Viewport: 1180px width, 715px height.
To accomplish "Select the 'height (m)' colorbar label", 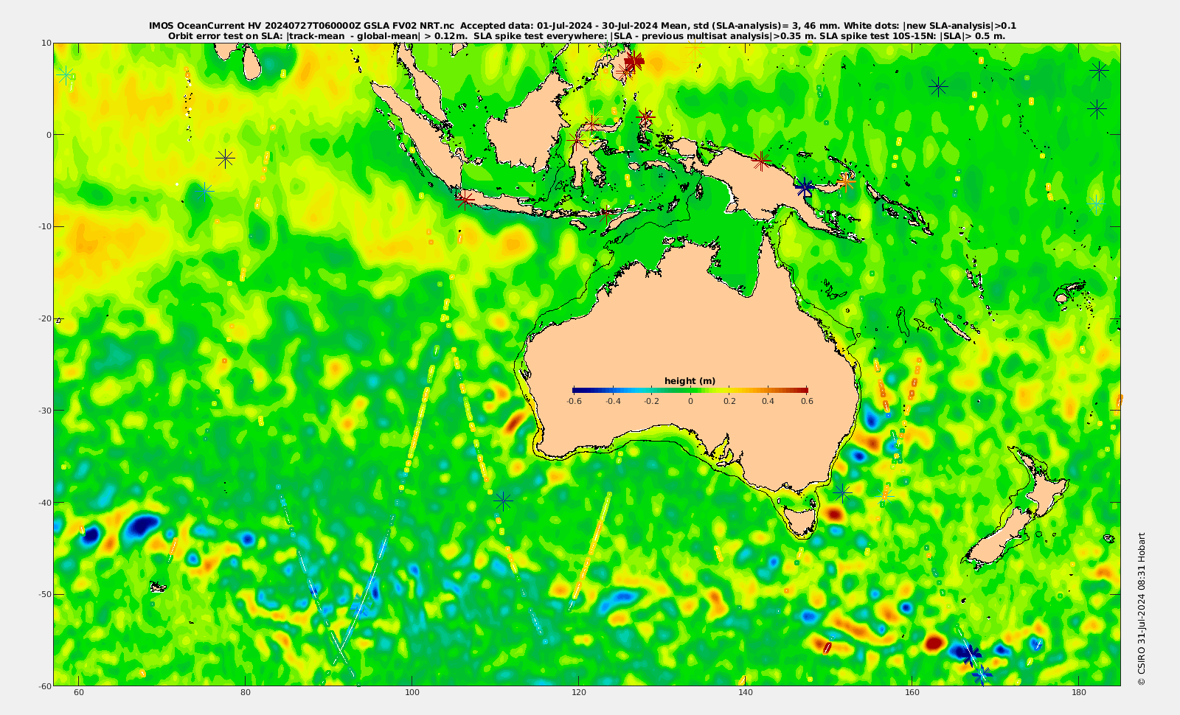I will pos(690,381).
